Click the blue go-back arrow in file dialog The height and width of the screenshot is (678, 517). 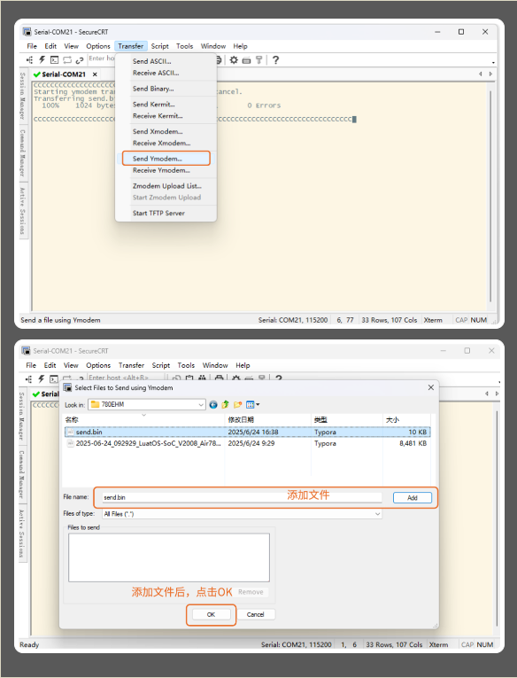tap(213, 405)
